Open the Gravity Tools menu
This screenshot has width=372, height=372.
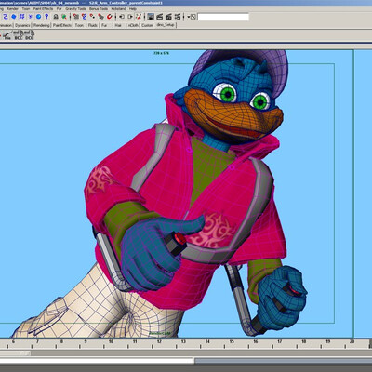75,8
